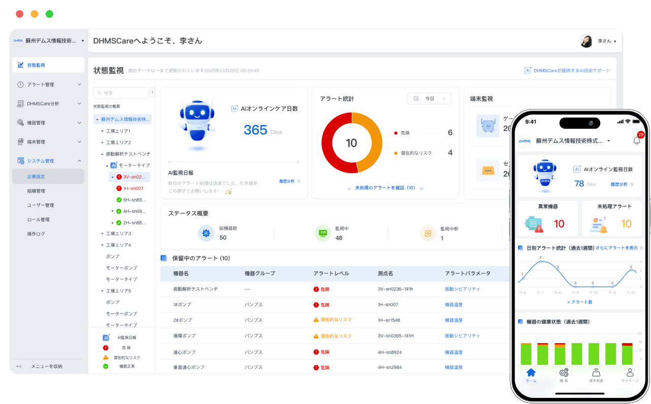Click AI icon beside AIオンライン監視日数 on phone
Viewport: 651px width, 404px height.
click(577, 169)
